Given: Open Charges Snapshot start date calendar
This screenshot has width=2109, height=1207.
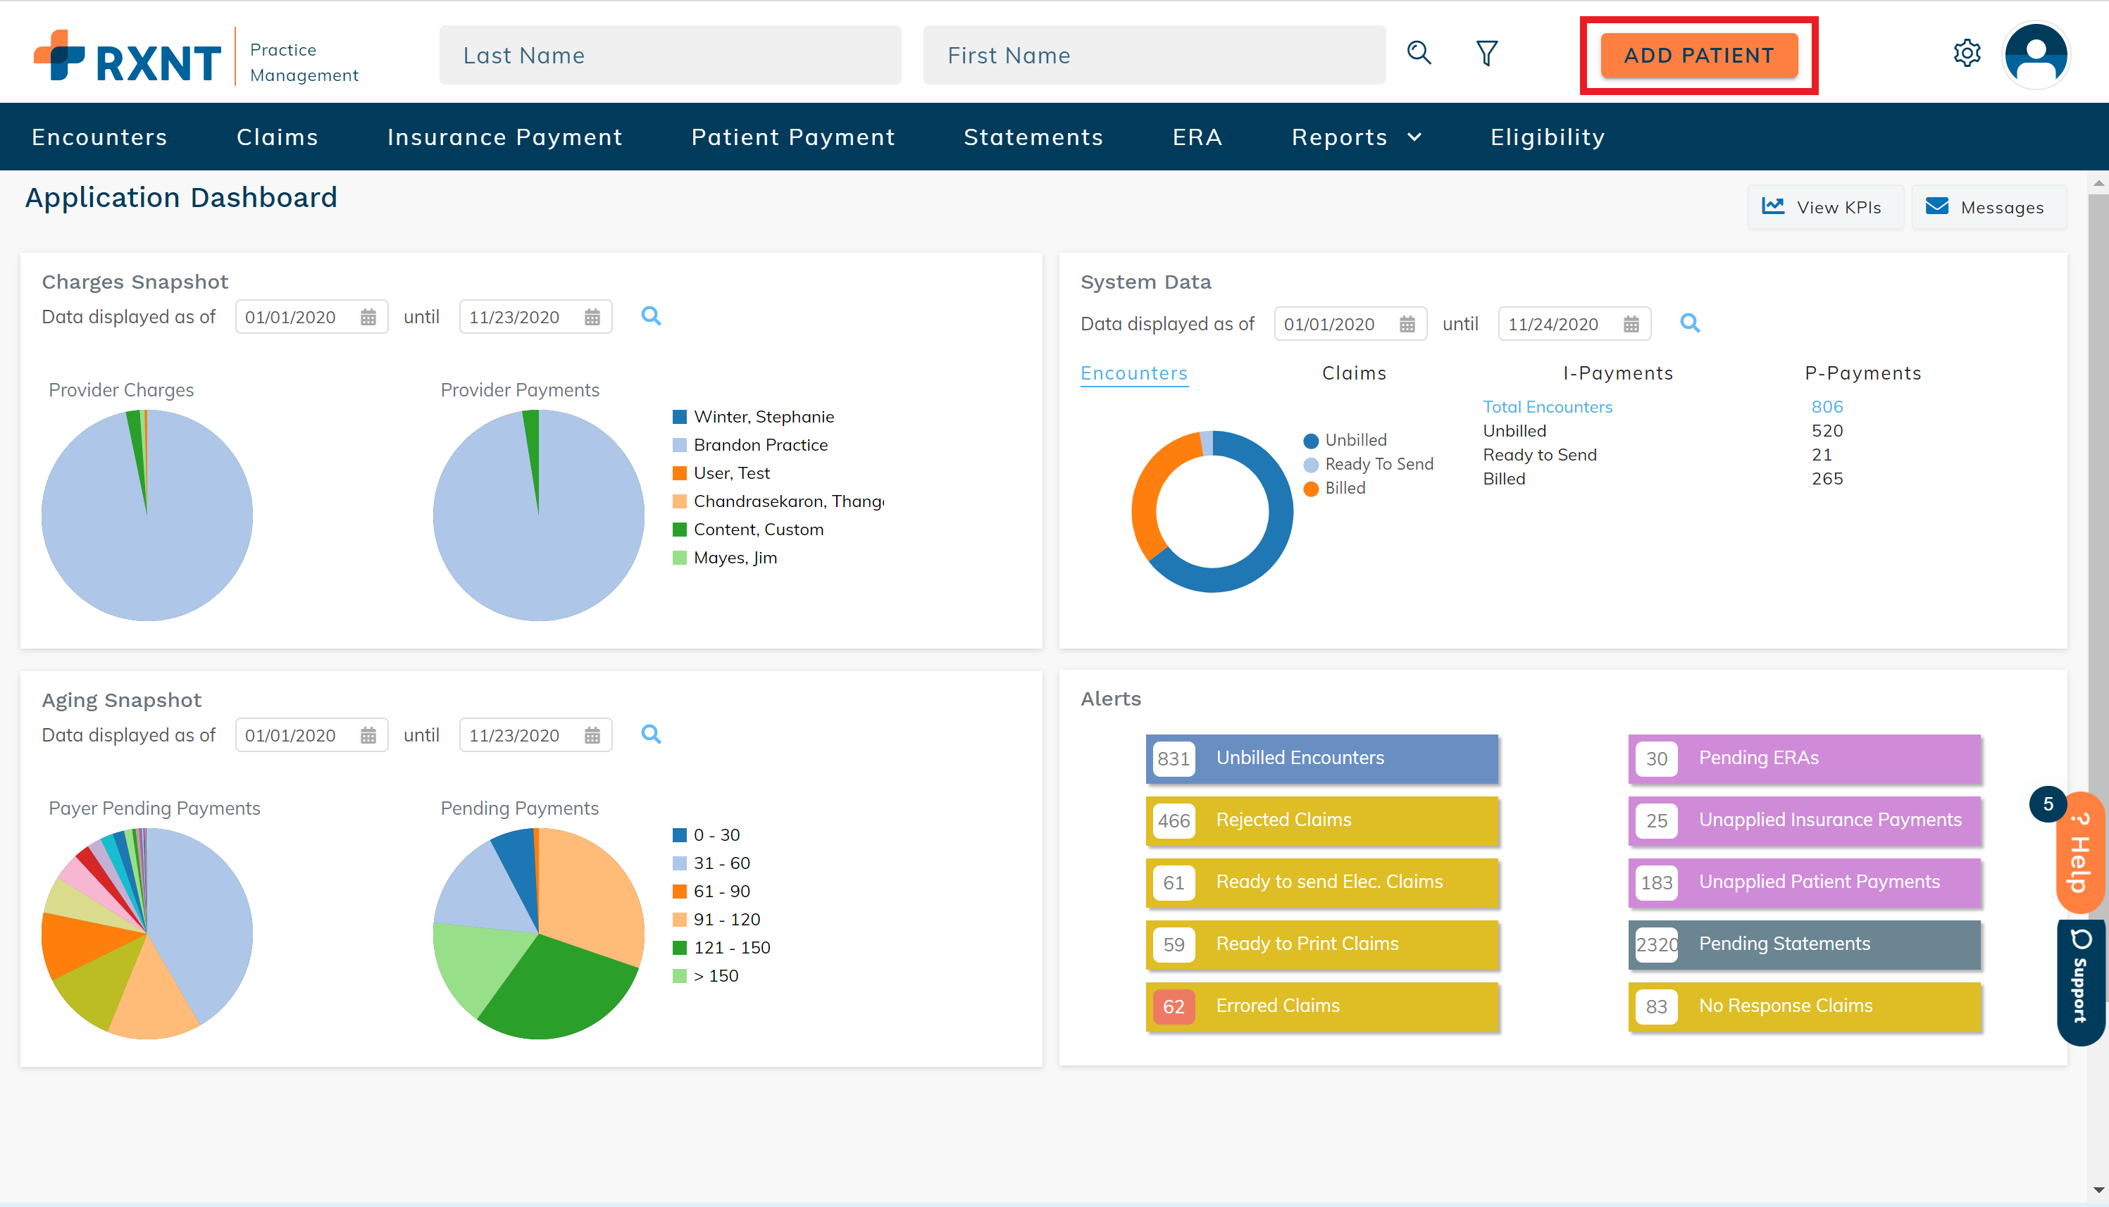Looking at the screenshot, I should [368, 318].
